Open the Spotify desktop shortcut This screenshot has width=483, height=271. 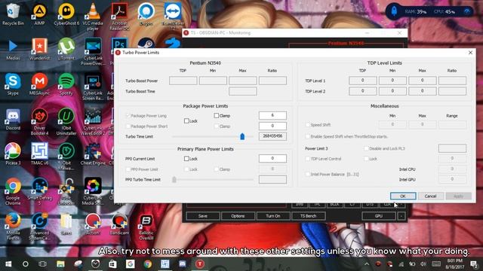66,84
